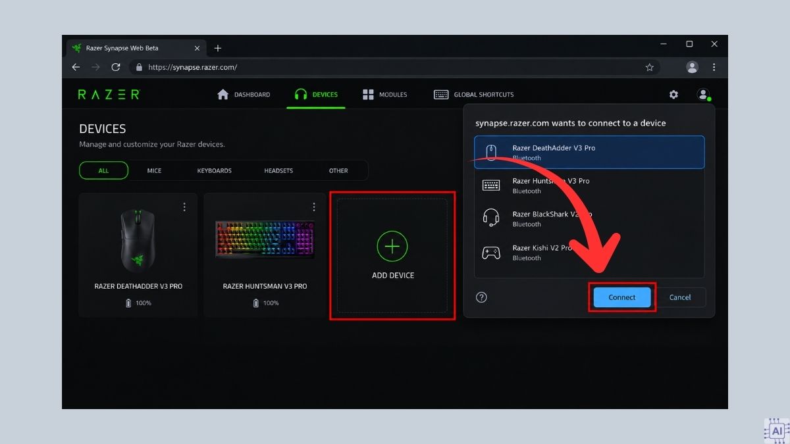Screen dimensions: 790x444
Task: Close the Razer Synapse Web Beta tab
Action: (x=198, y=48)
